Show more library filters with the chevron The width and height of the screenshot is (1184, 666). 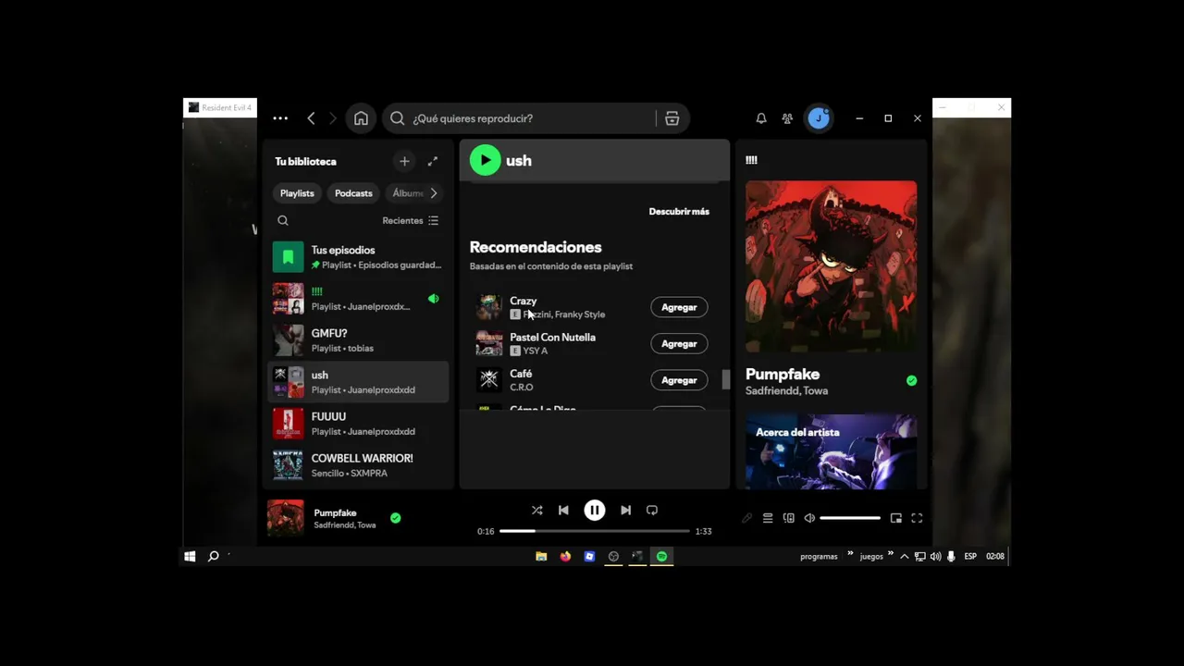[x=433, y=193]
